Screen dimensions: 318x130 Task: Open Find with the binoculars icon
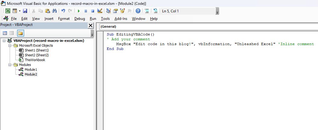point(54,11)
